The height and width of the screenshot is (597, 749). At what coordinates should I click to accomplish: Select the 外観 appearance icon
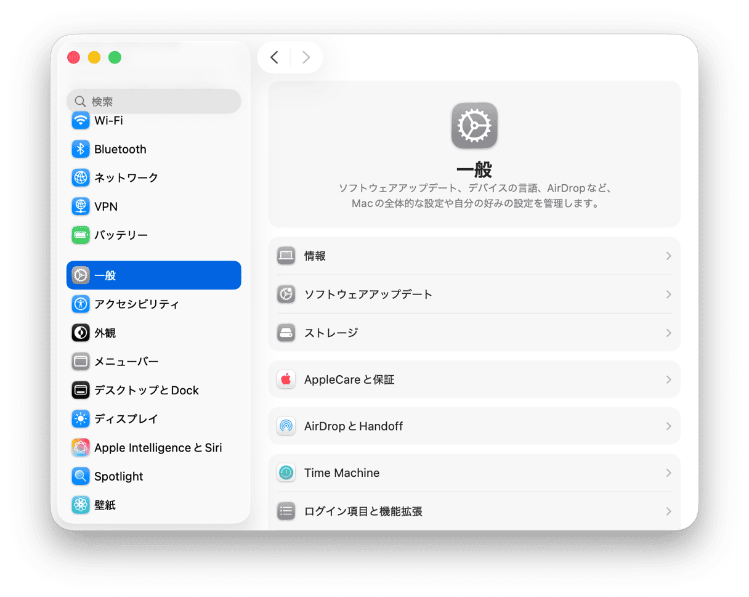pyautogui.click(x=81, y=333)
